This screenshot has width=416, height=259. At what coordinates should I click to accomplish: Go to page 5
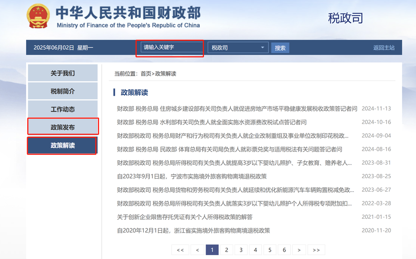point(270,250)
